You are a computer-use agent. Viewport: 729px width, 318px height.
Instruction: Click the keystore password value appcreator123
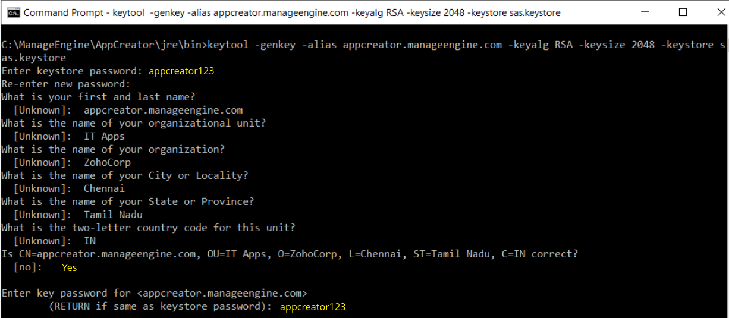tap(181, 71)
